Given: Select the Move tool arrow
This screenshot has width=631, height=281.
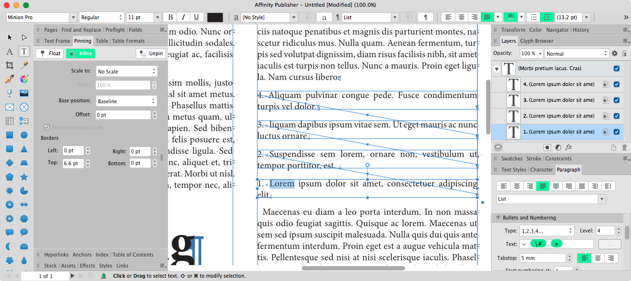Looking at the screenshot, I should pos(9,37).
